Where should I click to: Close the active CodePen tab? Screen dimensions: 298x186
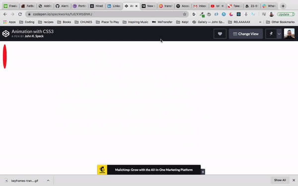136,6
